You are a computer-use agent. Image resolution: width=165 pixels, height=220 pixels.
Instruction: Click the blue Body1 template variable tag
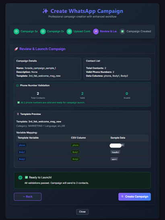tap(22, 152)
